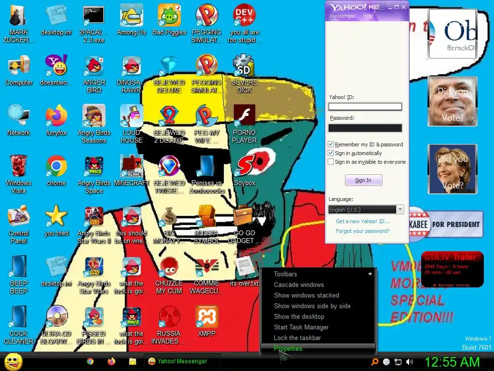The width and height of the screenshot is (494, 371).
Task: Uncheck Sign in automatically
Action: point(331,153)
